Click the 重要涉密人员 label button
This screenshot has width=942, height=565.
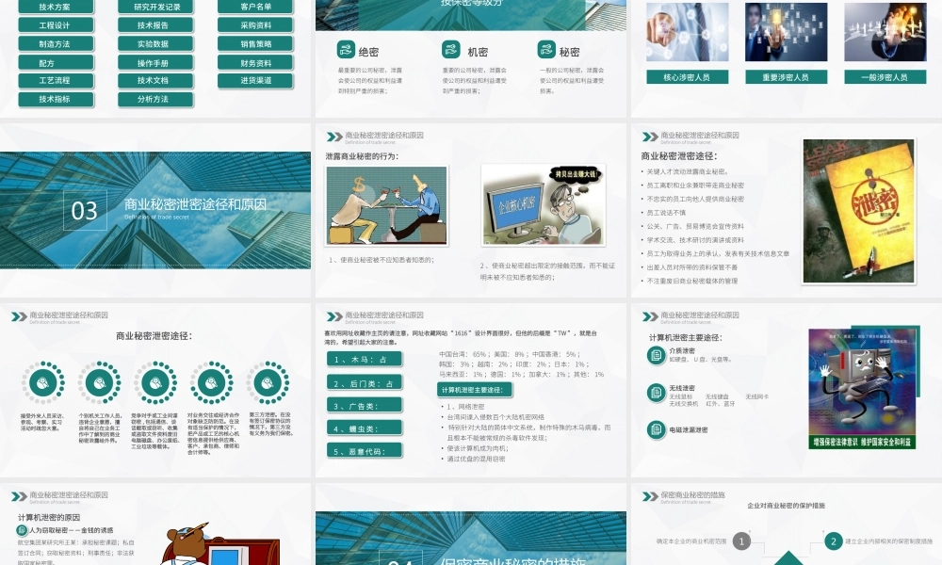point(786,77)
